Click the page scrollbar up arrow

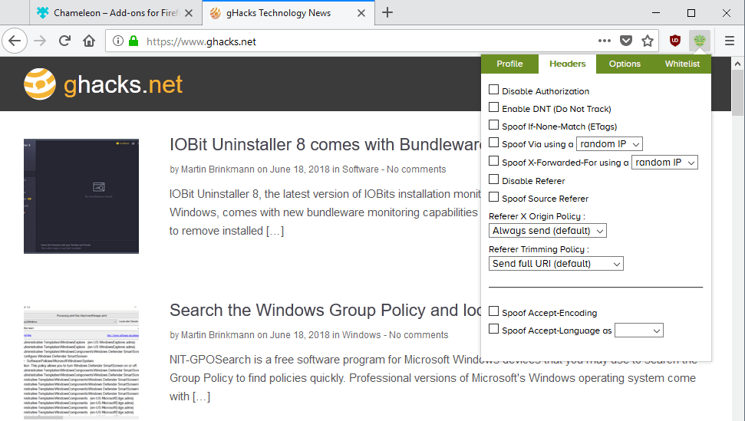[x=737, y=63]
